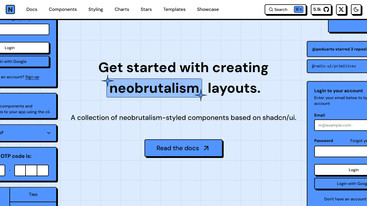Expand the accordion chevron on left

(49, 133)
